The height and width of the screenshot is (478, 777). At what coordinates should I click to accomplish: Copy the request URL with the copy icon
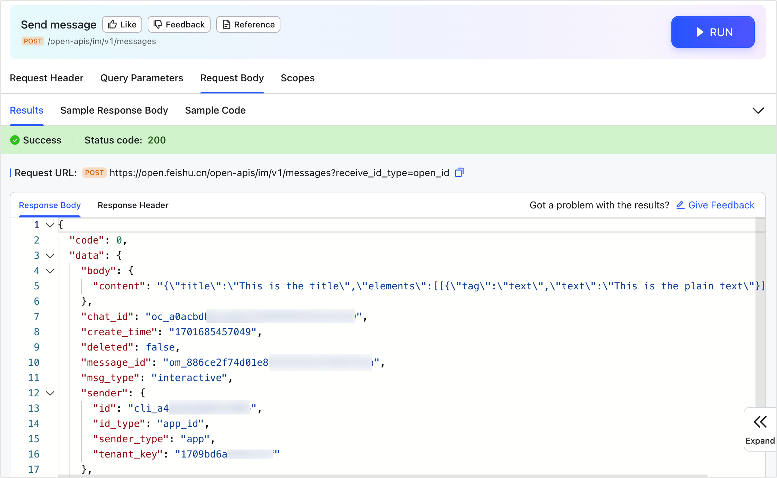[x=459, y=173]
